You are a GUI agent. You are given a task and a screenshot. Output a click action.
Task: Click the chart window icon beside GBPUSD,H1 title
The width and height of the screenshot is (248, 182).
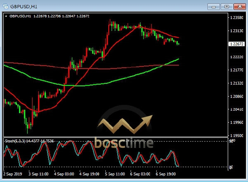[x=5, y=7]
